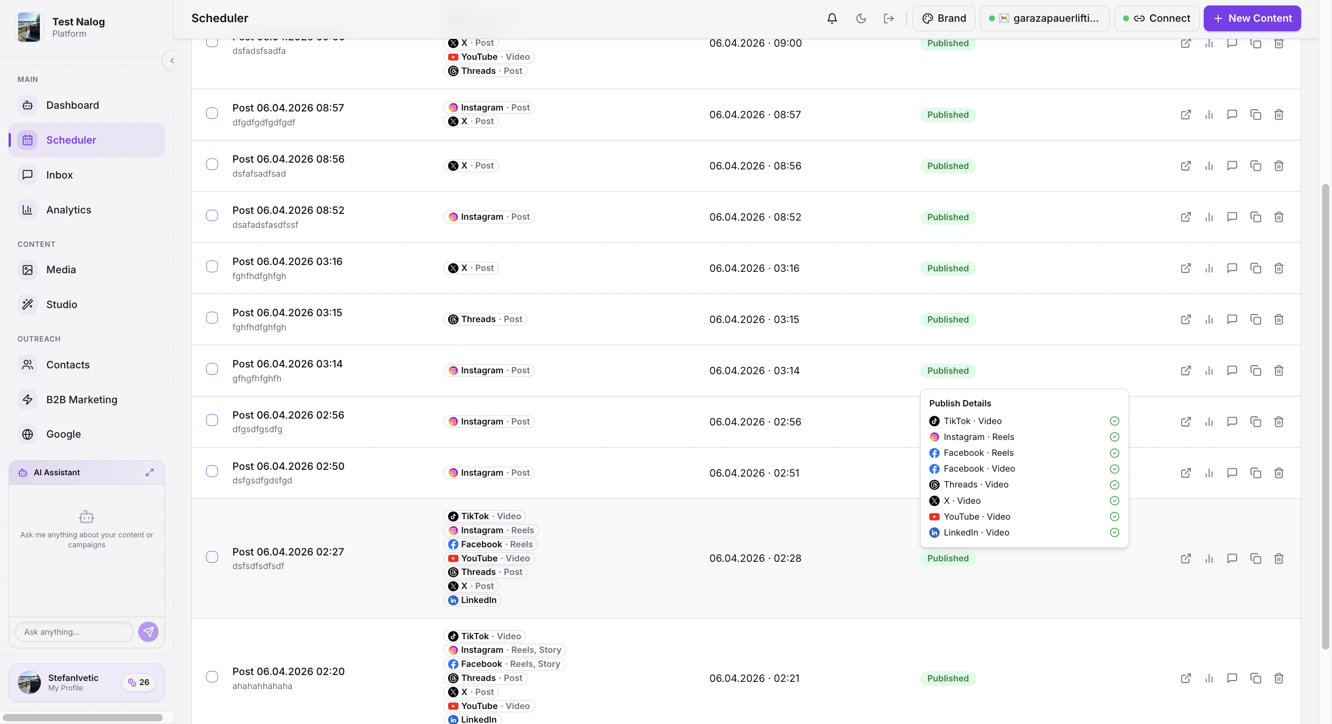Click the New Content button

tap(1252, 18)
